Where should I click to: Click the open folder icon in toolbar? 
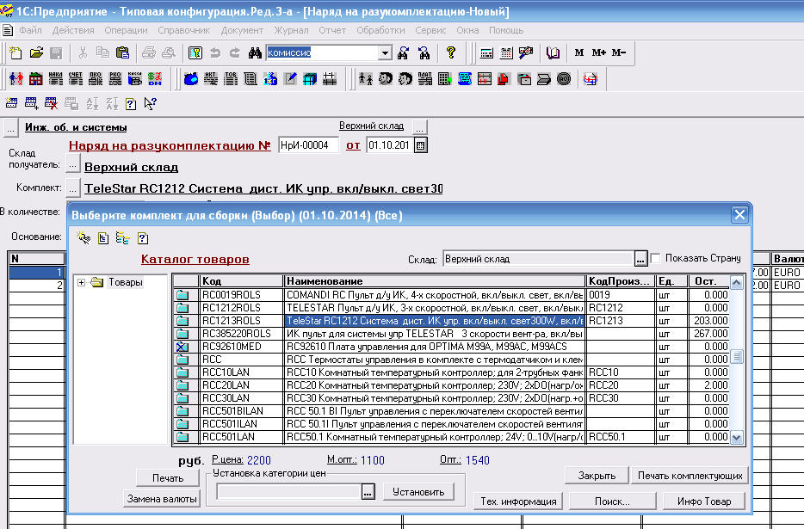point(36,52)
